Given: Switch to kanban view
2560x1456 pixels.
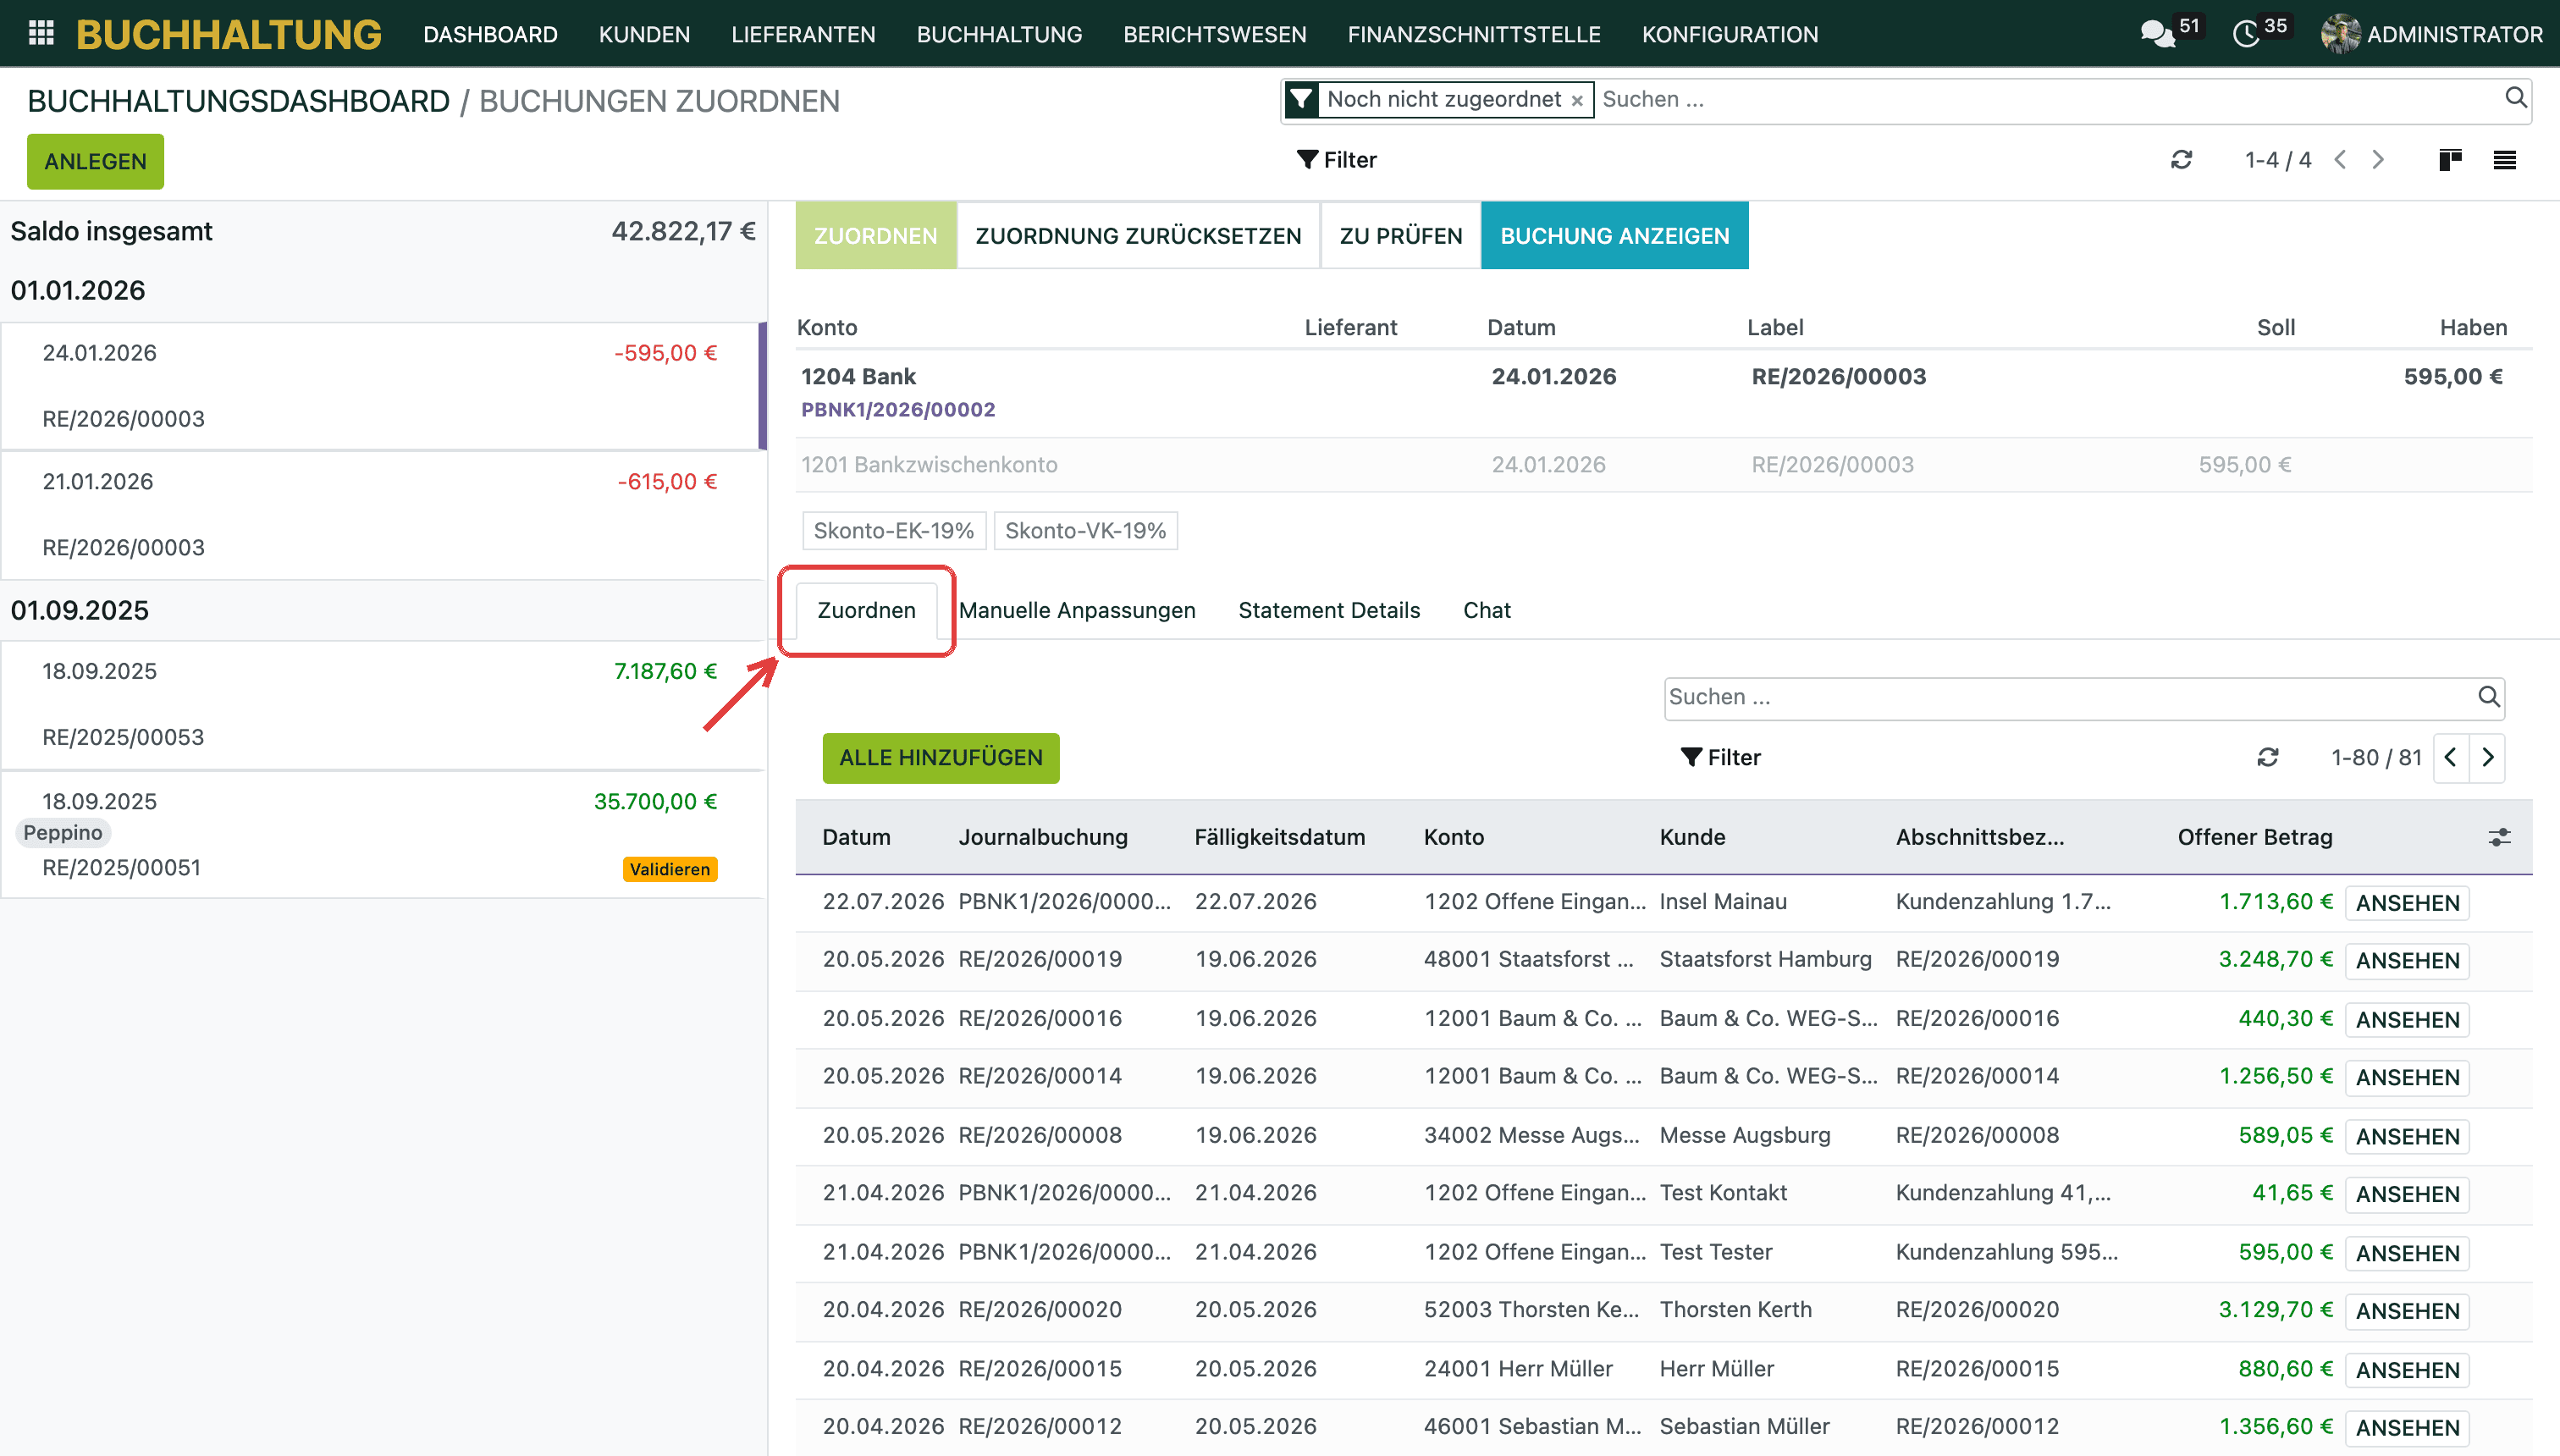Looking at the screenshot, I should click(2450, 160).
